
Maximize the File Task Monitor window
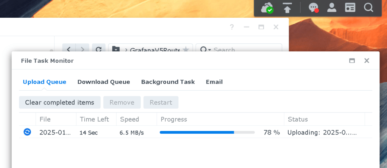(x=352, y=61)
